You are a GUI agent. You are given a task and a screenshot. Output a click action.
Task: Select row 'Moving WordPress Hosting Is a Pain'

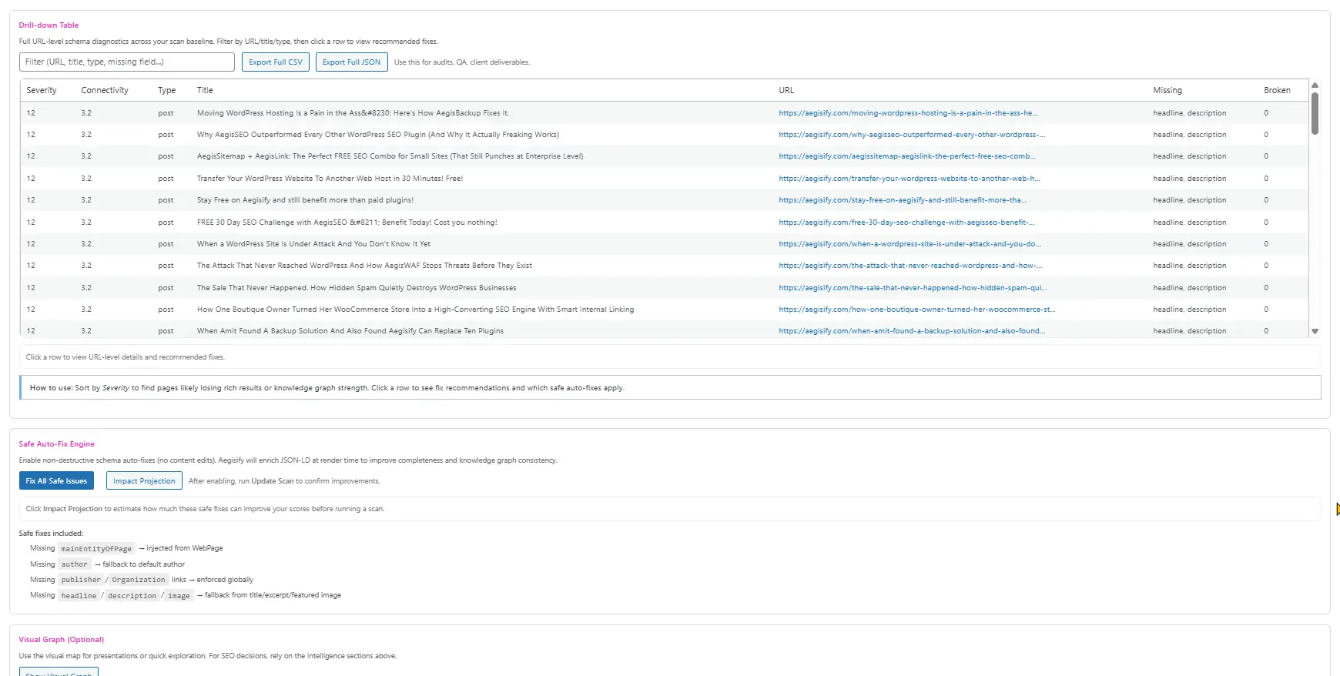pyautogui.click(x=664, y=112)
